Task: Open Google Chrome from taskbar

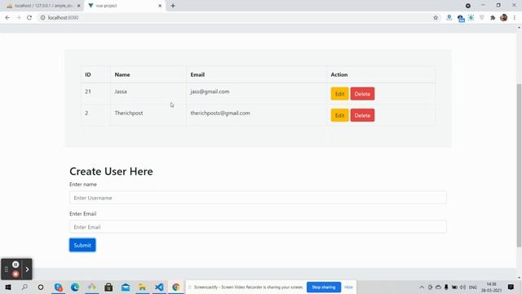Action: [176, 287]
